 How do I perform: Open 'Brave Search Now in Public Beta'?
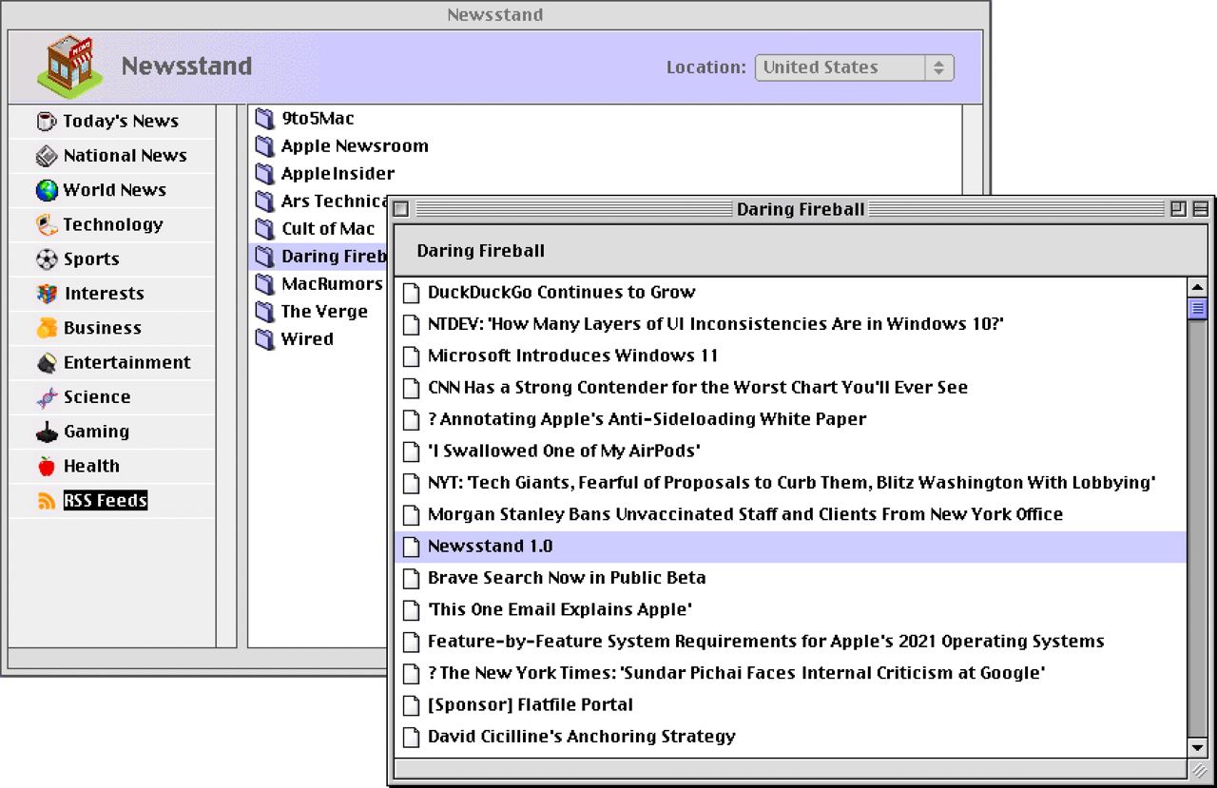click(x=567, y=577)
